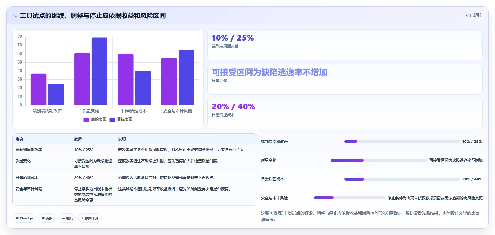
Task: Select the 20% / 40% data card
Action: [345, 113]
